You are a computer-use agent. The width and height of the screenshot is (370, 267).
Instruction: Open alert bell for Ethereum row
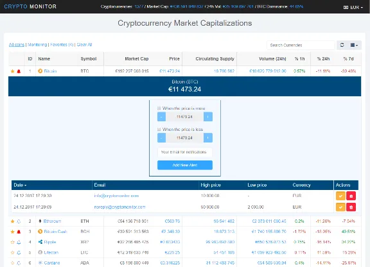click(19, 221)
